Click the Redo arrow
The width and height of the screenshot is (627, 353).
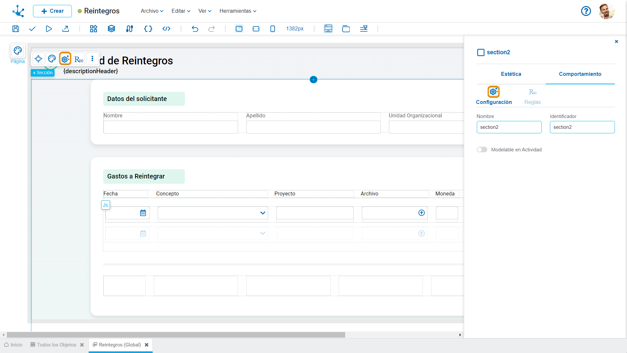212,29
